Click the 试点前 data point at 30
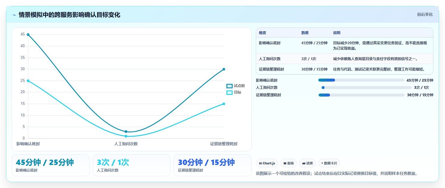Screen dimensions: 445x188 point(224,69)
